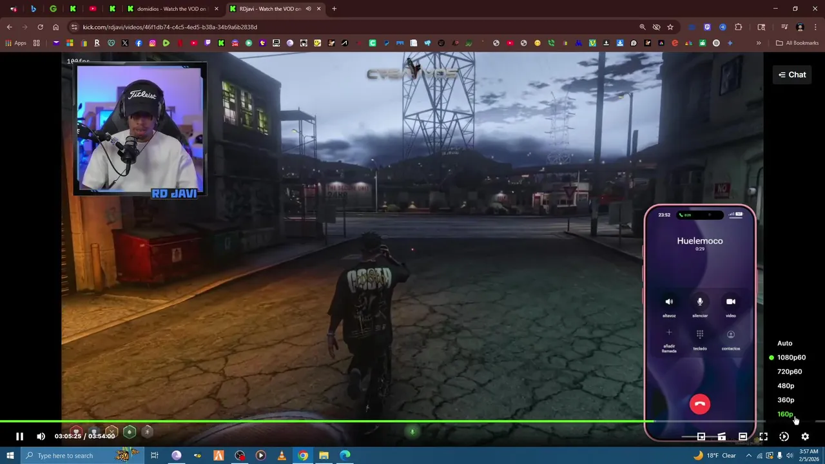825x464 pixels.
Task: Show hidden system tray icons
Action: pos(749,456)
